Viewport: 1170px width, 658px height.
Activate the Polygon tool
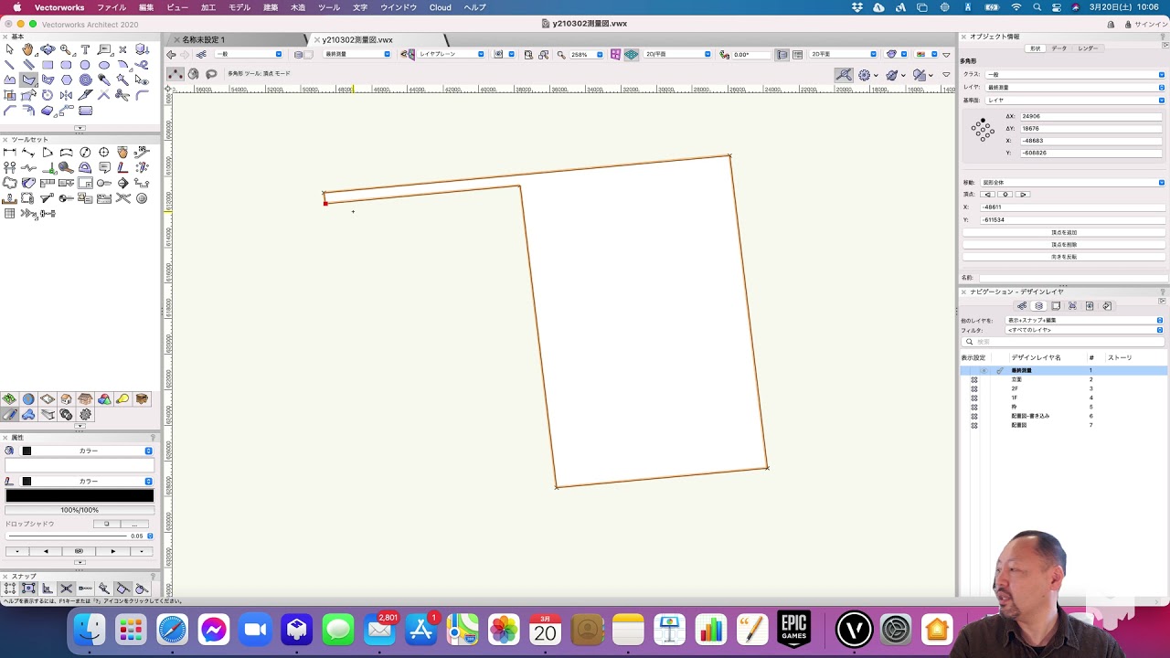[x=28, y=80]
